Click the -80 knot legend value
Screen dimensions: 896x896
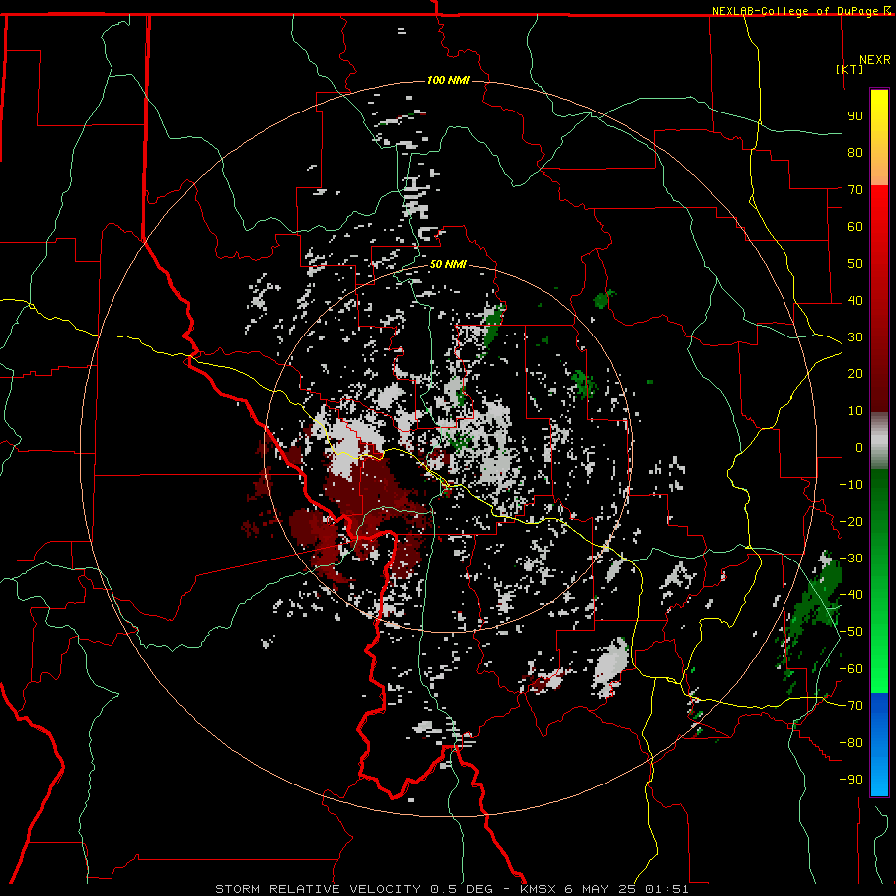pos(851,743)
